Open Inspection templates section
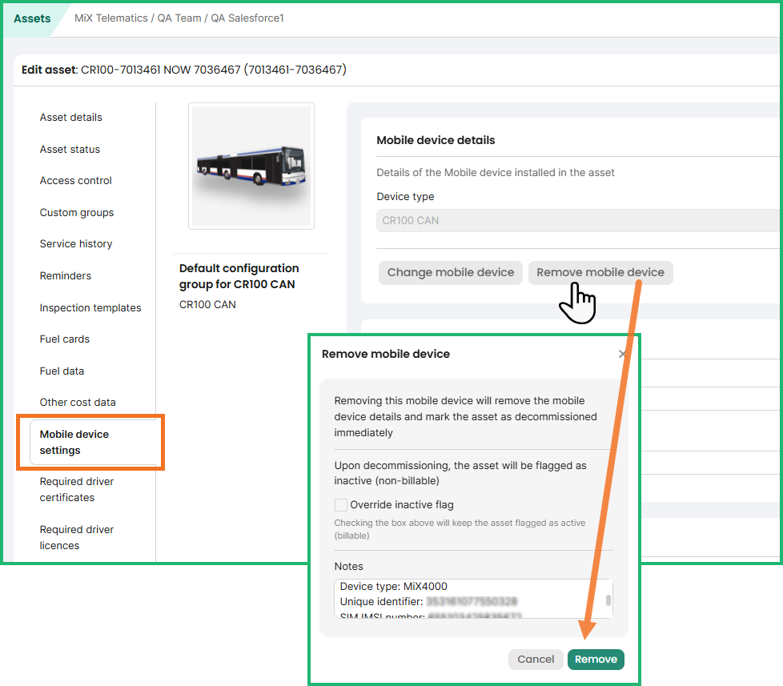The height and width of the screenshot is (686, 783). [x=90, y=308]
